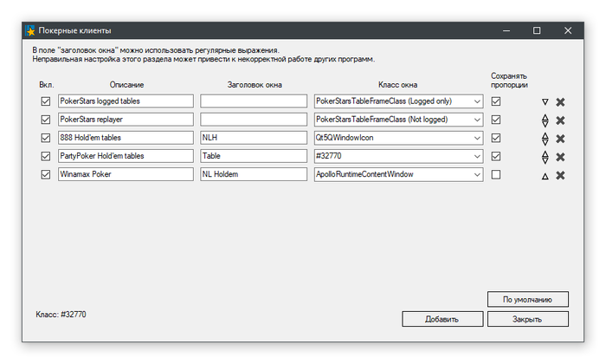
Task: Click empty window title field for PokerStars replayer
Action: (254, 120)
